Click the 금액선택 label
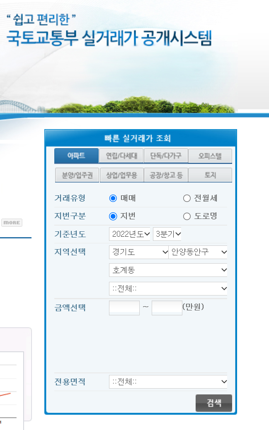 [x=70, y=307]
